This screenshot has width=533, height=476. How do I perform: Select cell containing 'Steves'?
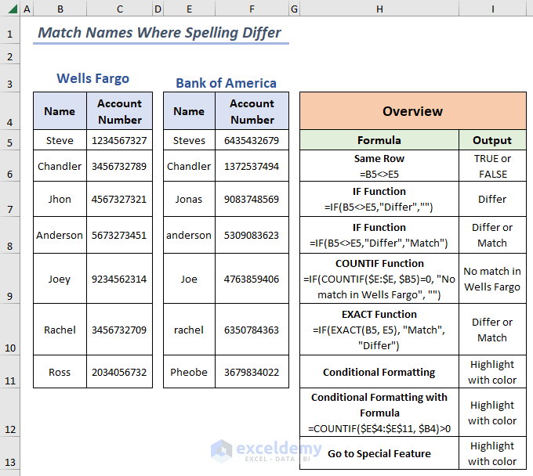[x=189, y=140]
